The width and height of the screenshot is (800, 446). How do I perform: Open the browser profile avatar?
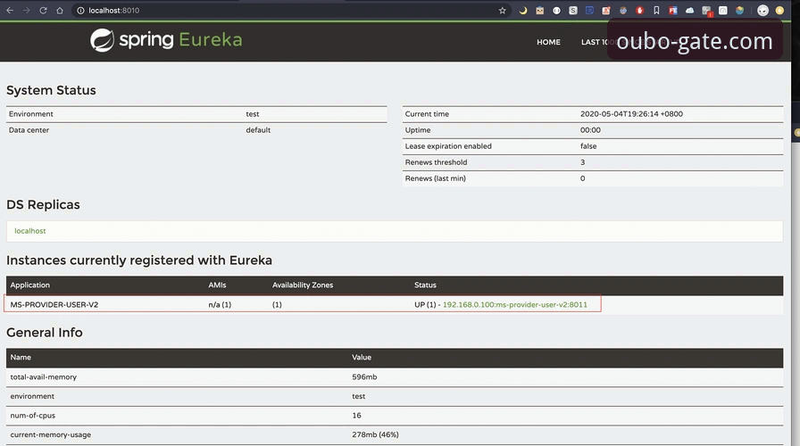(762, 10)
